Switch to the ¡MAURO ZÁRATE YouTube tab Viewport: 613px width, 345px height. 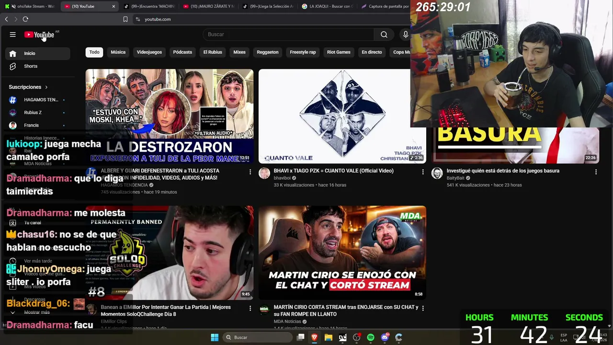[x=209, y=6]
